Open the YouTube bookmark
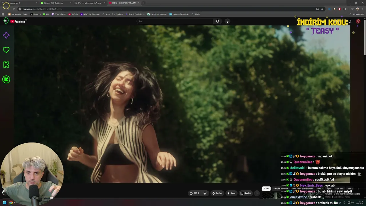This screenshot has height=206, width=366. (73, 14)
